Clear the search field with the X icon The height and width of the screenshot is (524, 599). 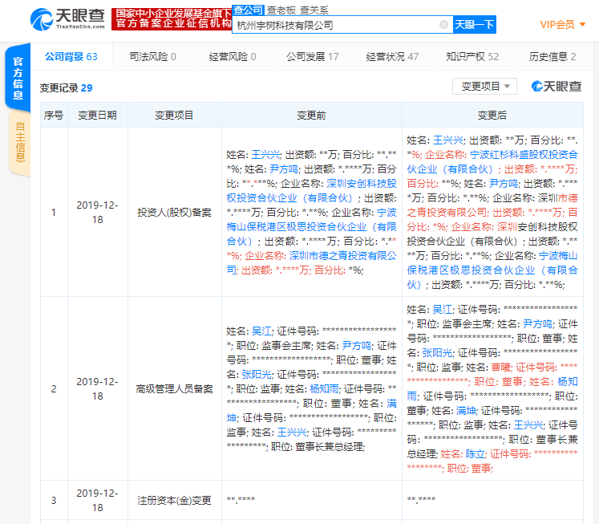coord(443,25)
